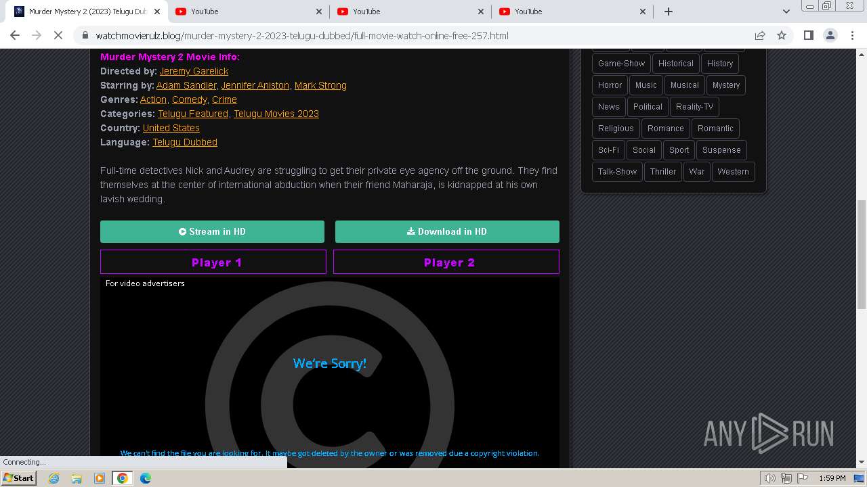Select the Religious genre tag
Viewport: 867px width, 487px height.
tap(616, 129)
